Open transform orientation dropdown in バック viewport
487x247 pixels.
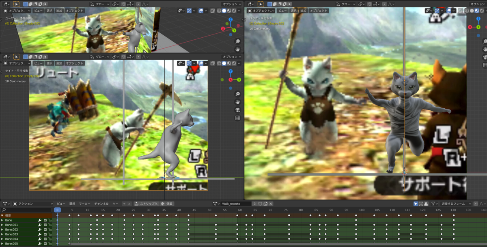pos(346,4)
